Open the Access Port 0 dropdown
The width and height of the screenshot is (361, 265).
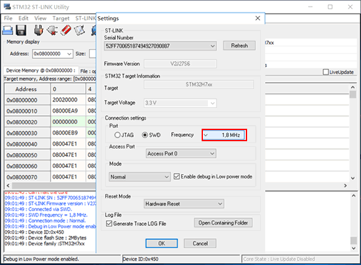(181, 154)
